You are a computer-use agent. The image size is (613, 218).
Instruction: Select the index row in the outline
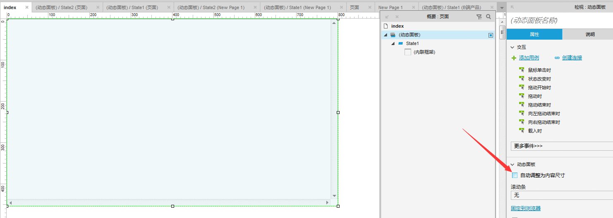pyautogui.click(x=438, y=26)
